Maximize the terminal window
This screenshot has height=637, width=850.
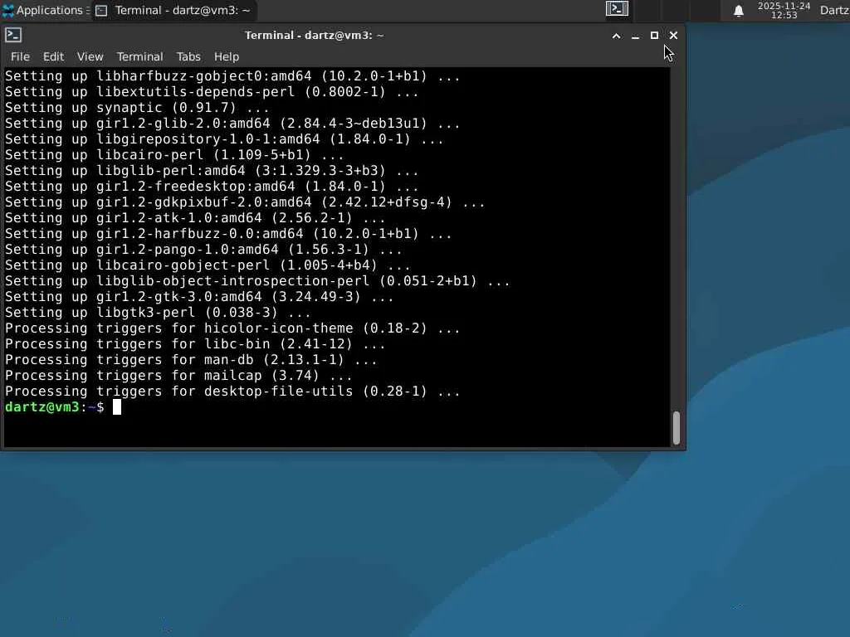[x=654, y=35]
